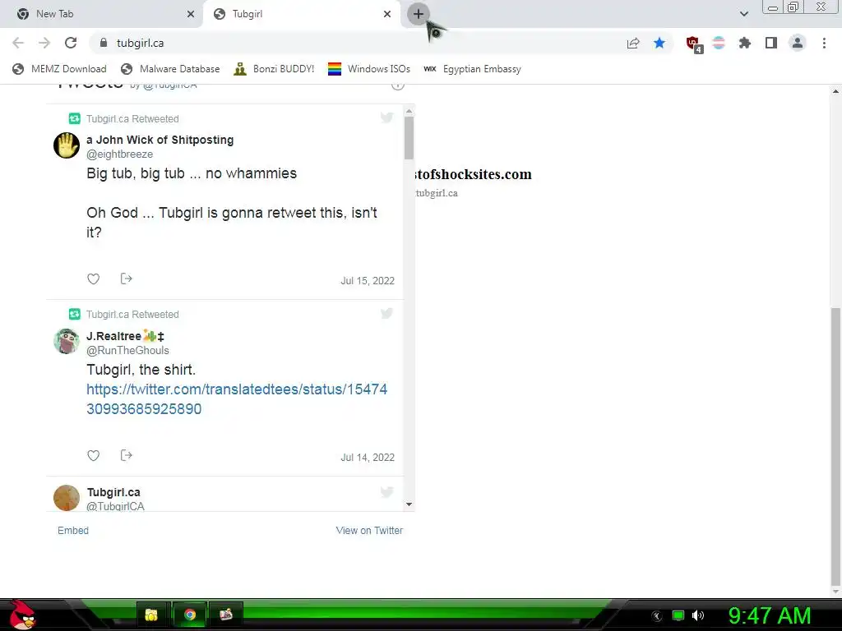Image resolution: width=842 pixels, height=631 pixels.
Task: Open J.Realtree profile name
Action: [x=125, y=336]
